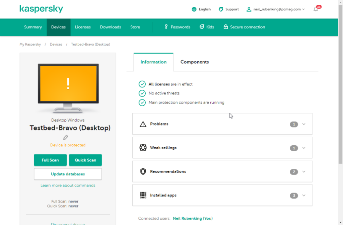Open notifications via the bell icon
Screen dimensions: 343x225
coord(315,10)
